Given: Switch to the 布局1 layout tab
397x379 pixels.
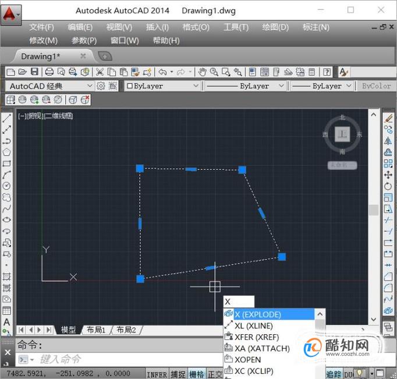Looking at the screenshot, I should (x=95, y=330).
